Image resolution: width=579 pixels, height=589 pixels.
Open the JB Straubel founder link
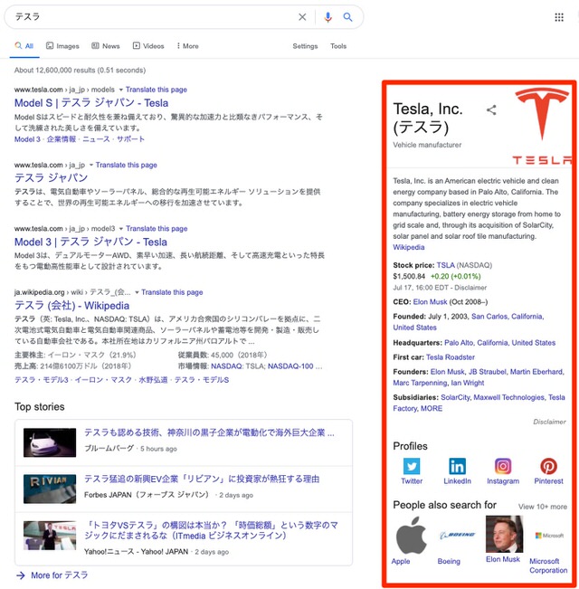(488, 372)
